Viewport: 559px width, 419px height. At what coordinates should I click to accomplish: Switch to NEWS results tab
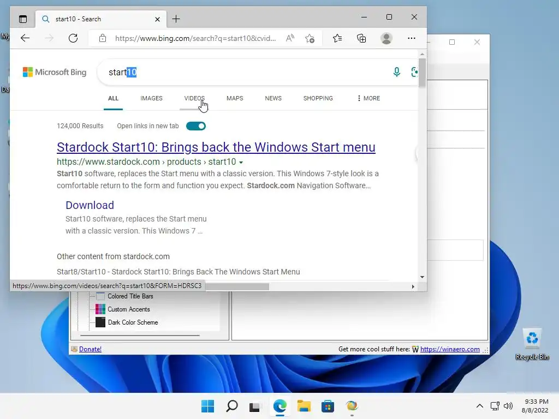[x=273, y=98]
